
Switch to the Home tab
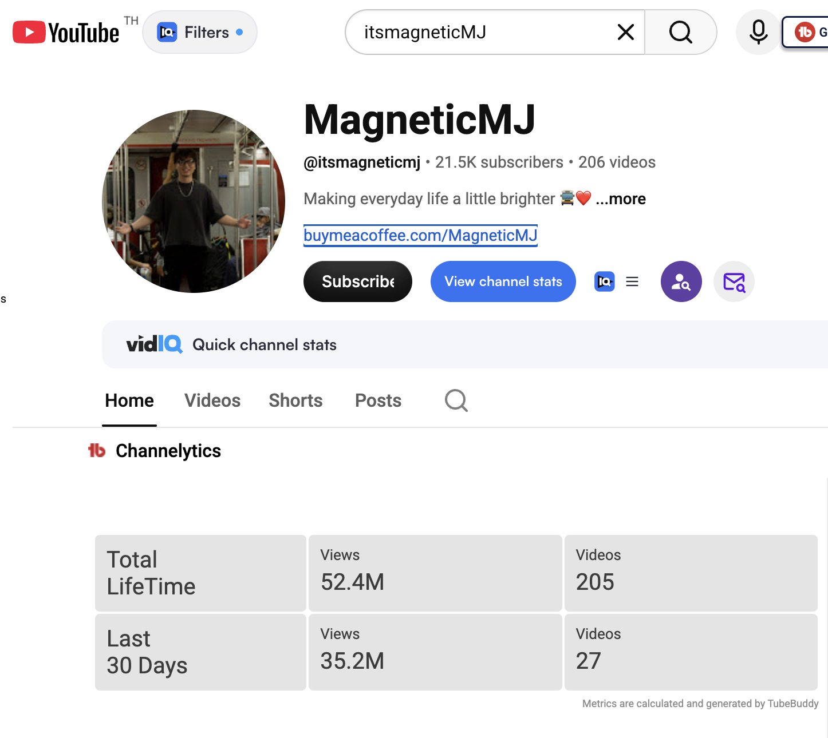tap(129, 400)
